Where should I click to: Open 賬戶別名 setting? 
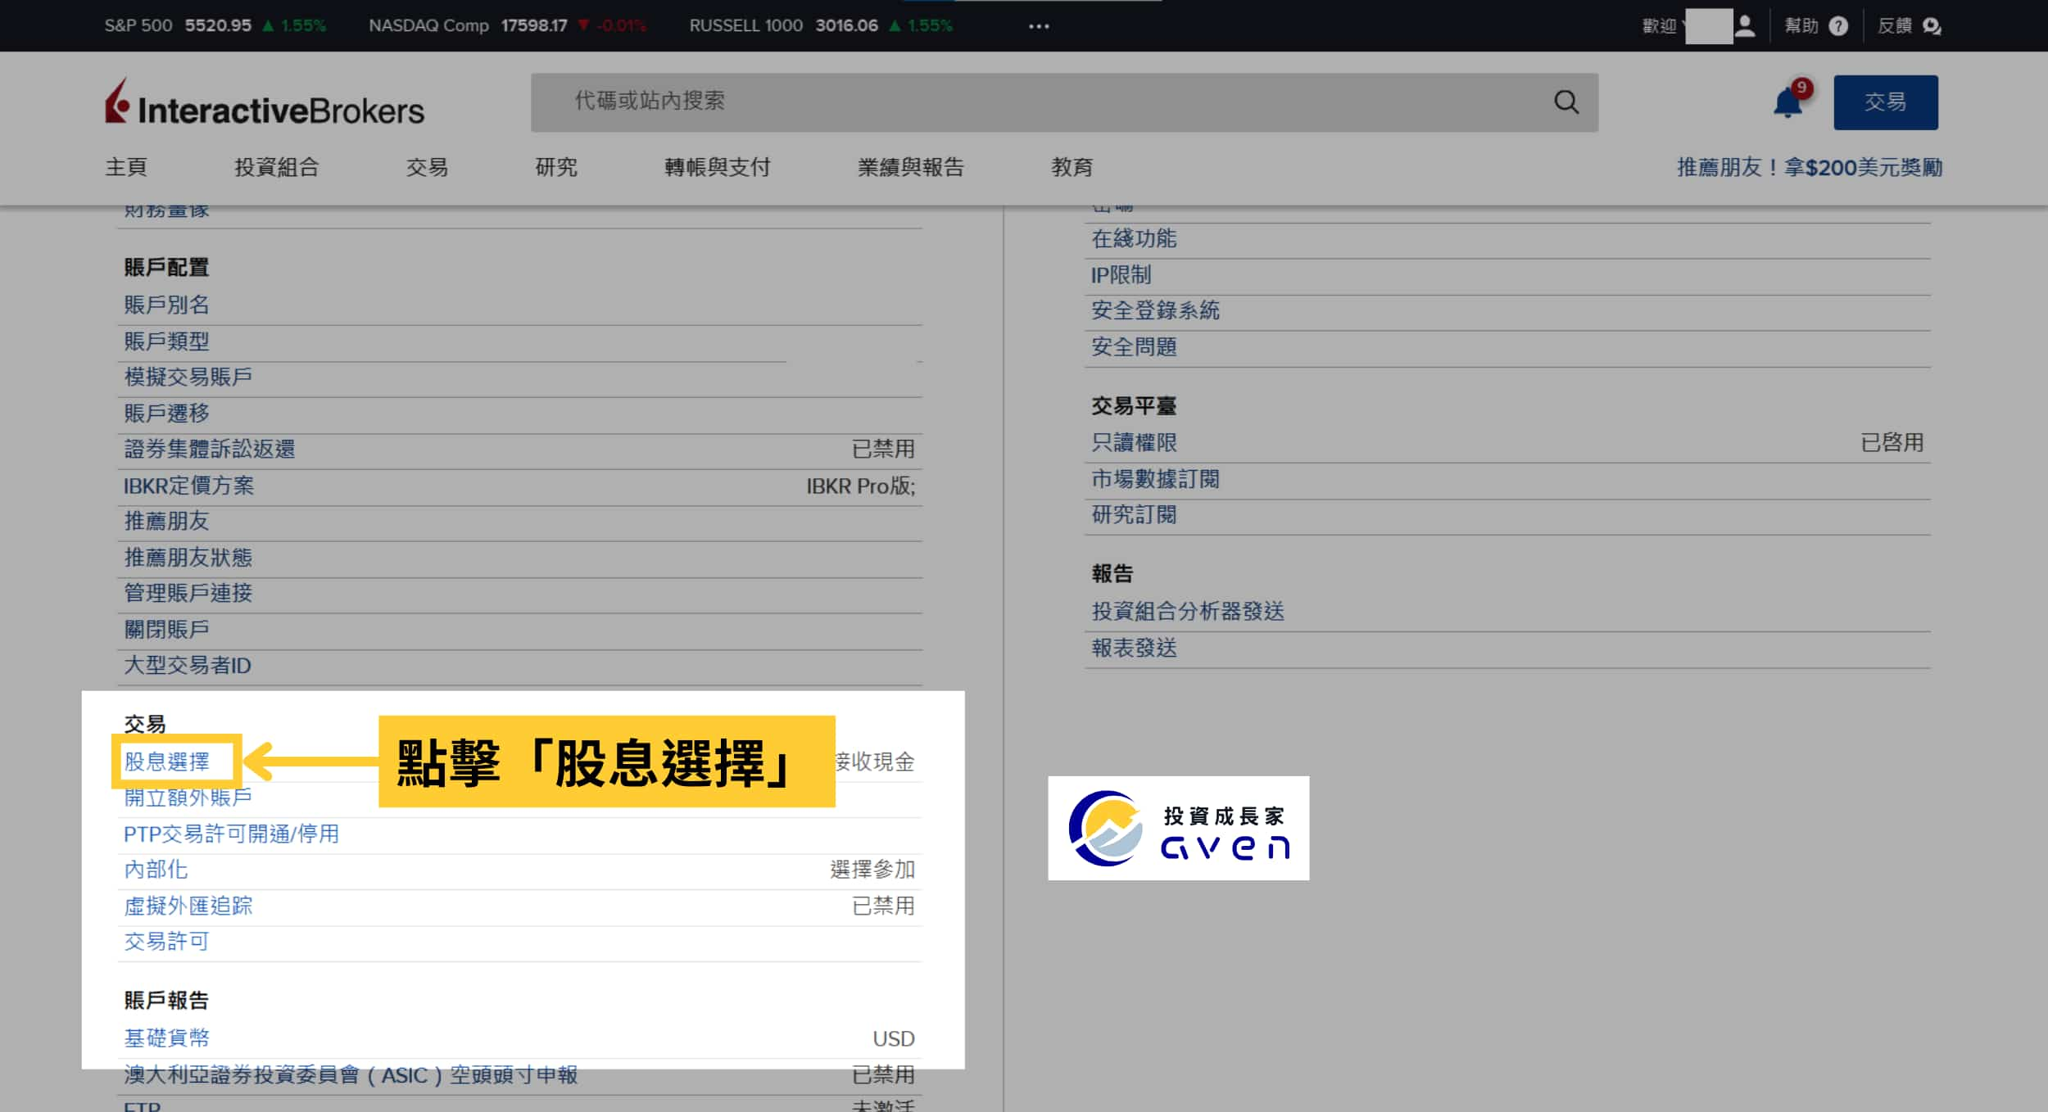[x=166, y=305]
